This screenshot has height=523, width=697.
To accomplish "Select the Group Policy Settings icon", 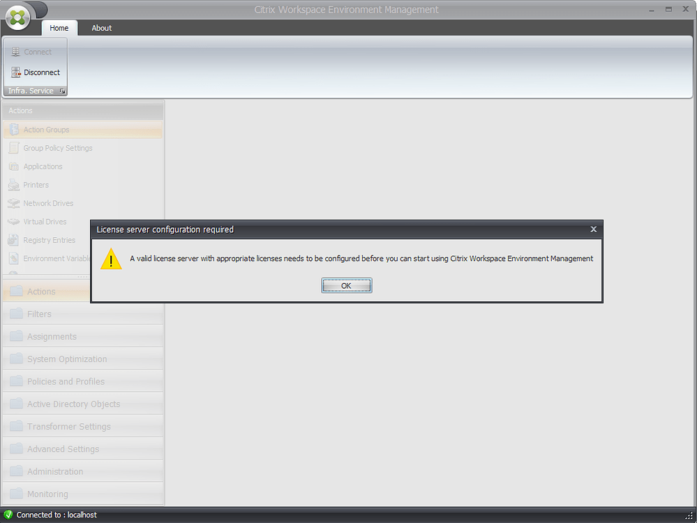I will coord(14,148).
